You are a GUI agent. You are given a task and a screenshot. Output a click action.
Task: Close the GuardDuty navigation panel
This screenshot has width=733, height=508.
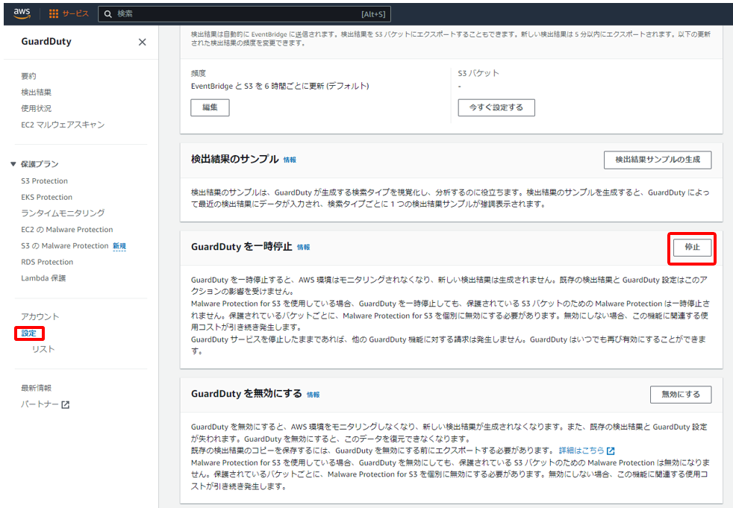pos(142,42)
